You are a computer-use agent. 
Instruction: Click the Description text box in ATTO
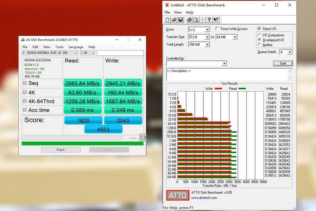click(227, 74)
